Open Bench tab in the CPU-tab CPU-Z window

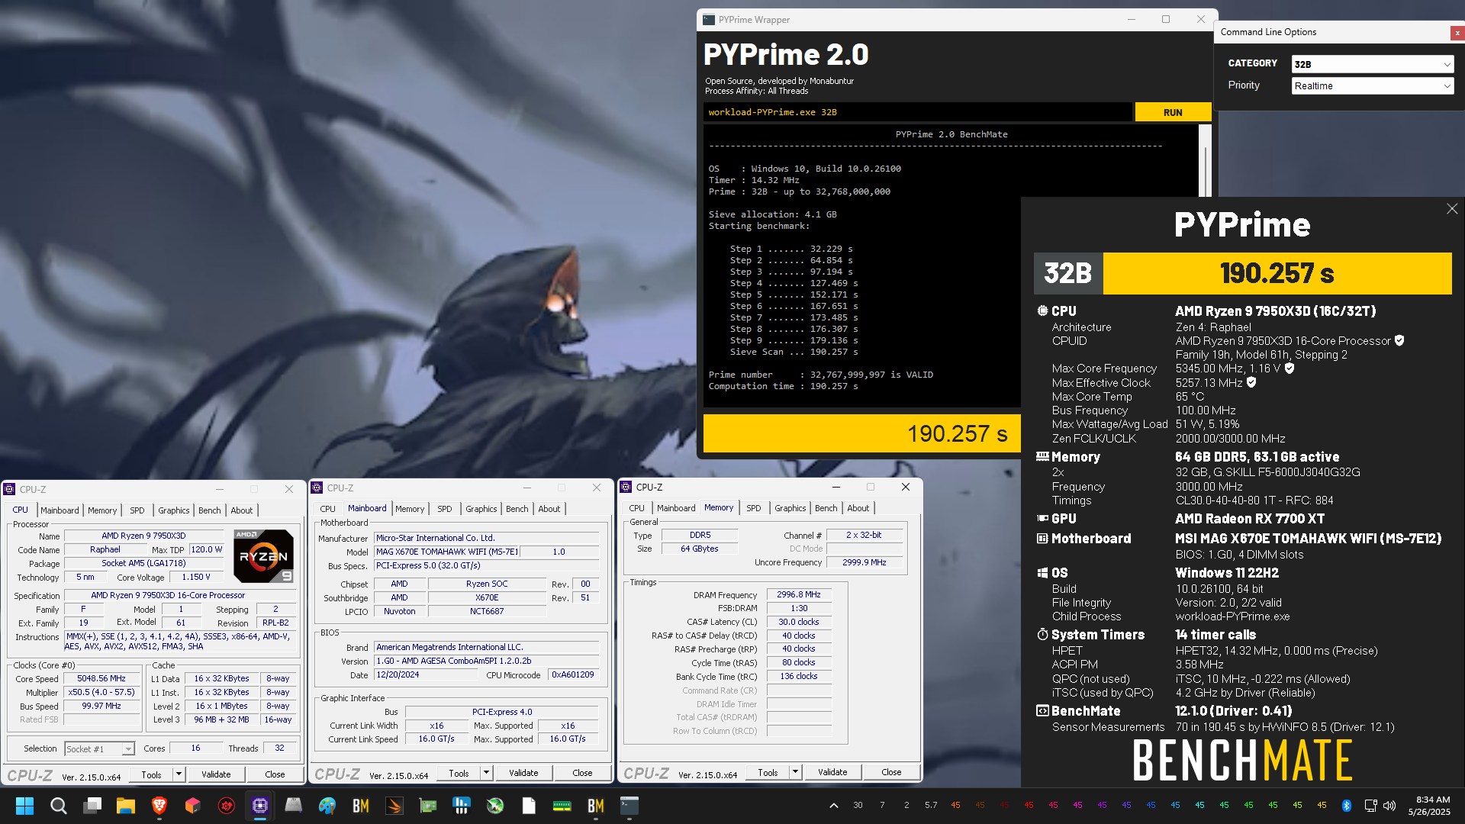209,510
